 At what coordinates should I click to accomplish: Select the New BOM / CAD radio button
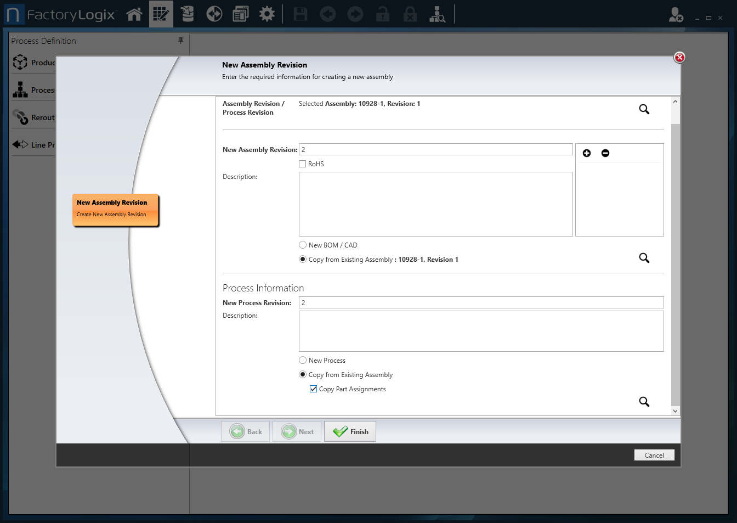[x=302, y=245]
